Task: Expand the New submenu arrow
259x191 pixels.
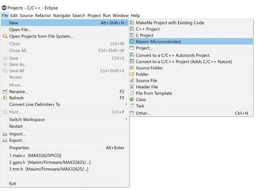Action: (x=127, y=23)
